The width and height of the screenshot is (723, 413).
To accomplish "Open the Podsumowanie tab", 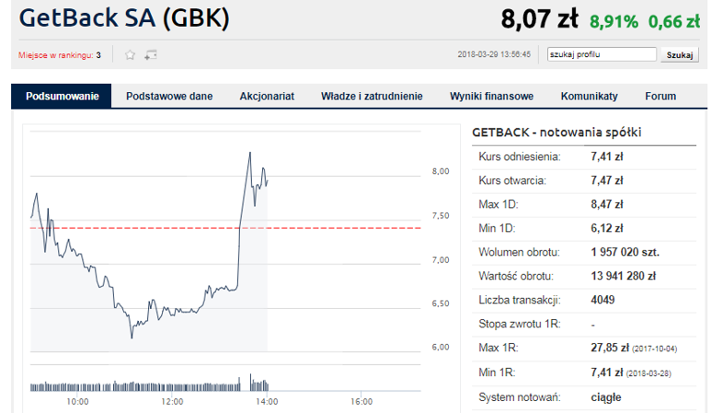I will click(x=62, y=96).
